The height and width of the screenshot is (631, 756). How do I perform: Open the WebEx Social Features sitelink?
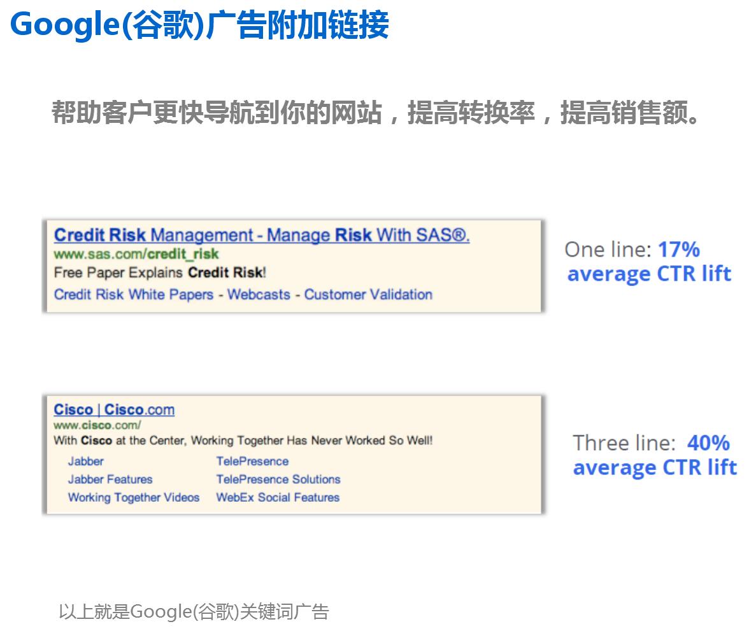click(x=278, y=497)
